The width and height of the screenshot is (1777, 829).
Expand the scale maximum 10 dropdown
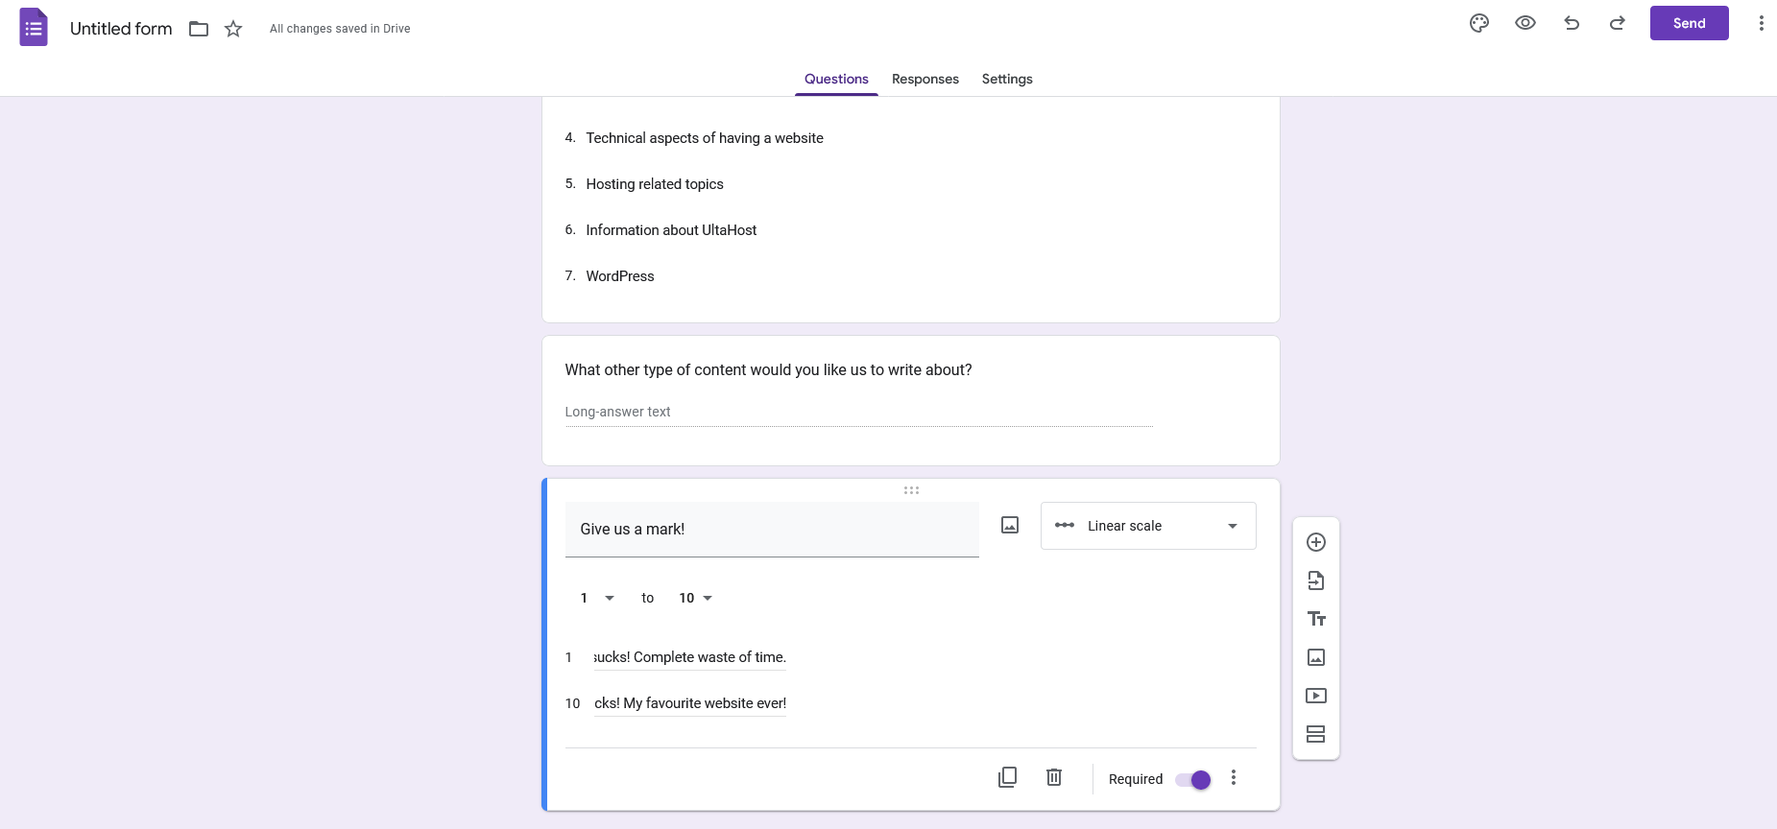click(696, 598)
